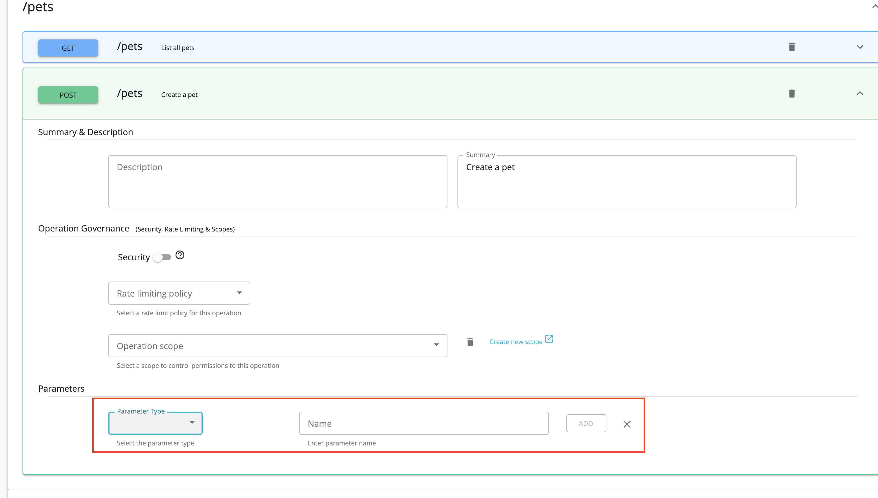Delete the GET /pets operation via trash icon
The image size is (878, 498).
tap(792, 47)
